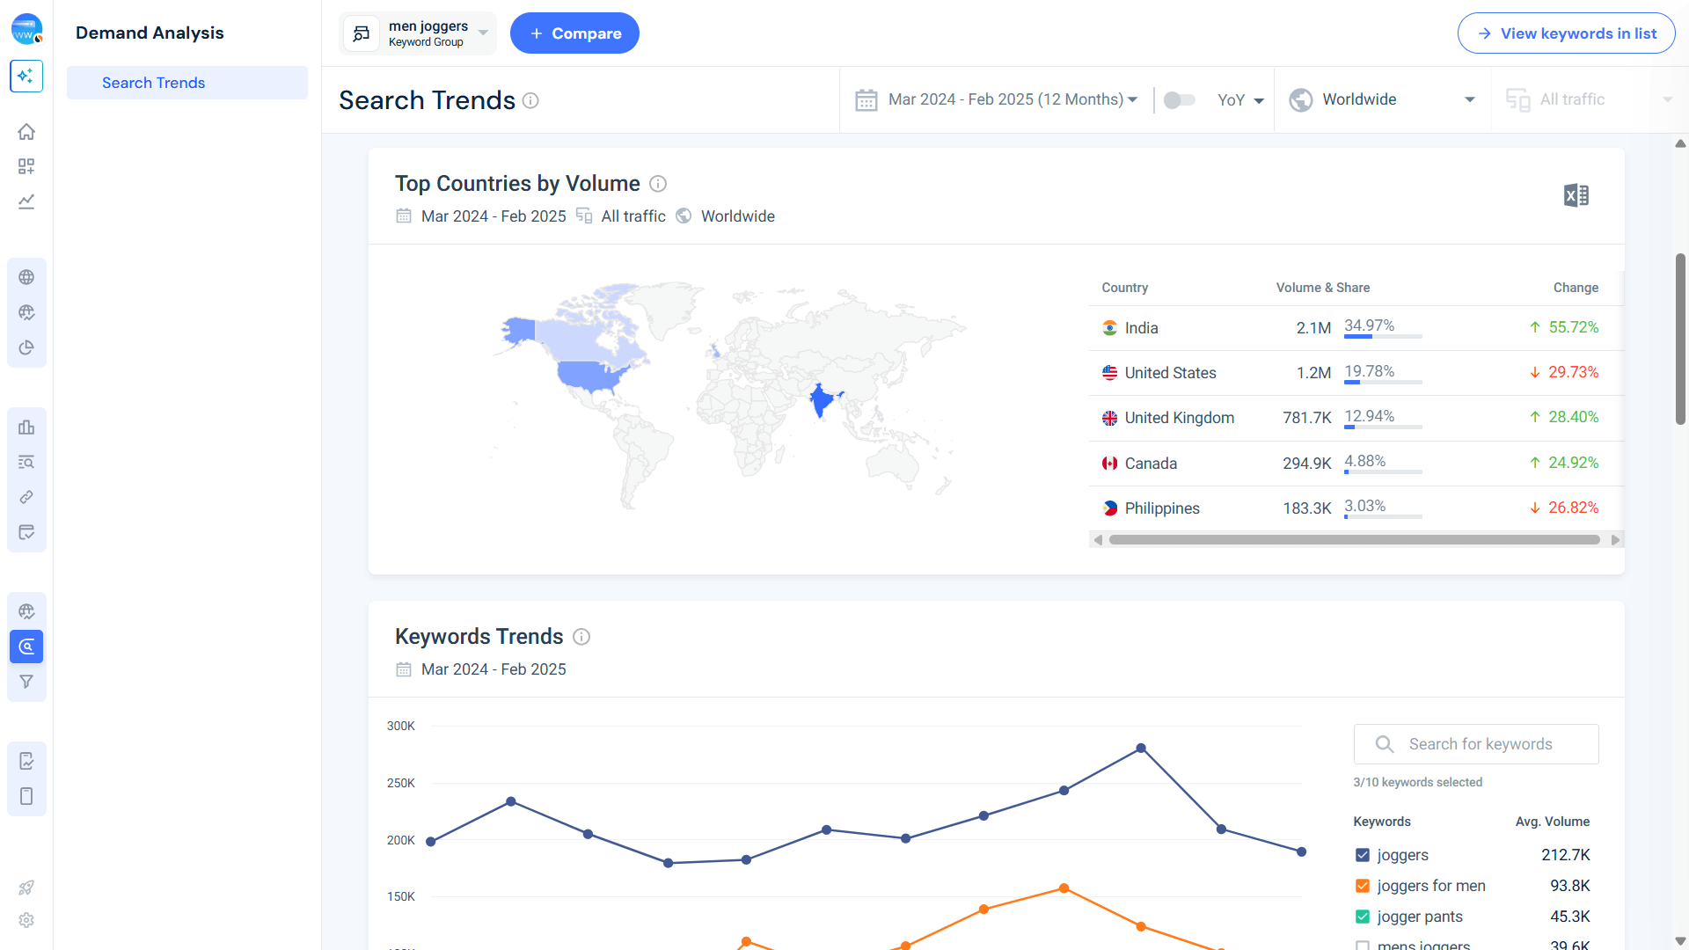Open the men joggers keyword group selector
Image resolution: width=1689 pixels, height=950 pixels.
(x=418, y=33)
